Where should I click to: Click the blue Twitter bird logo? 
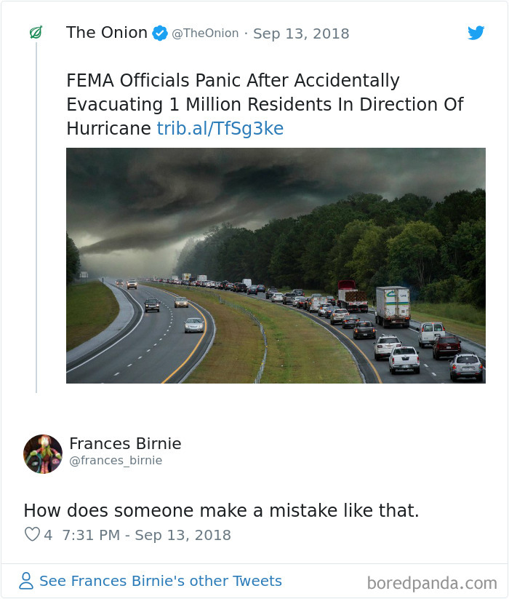tap(476, 33)
